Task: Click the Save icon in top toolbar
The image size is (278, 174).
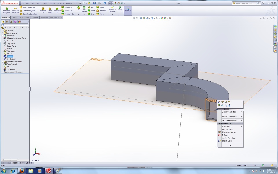Action: pyautogui.click(x=94, y=3)
